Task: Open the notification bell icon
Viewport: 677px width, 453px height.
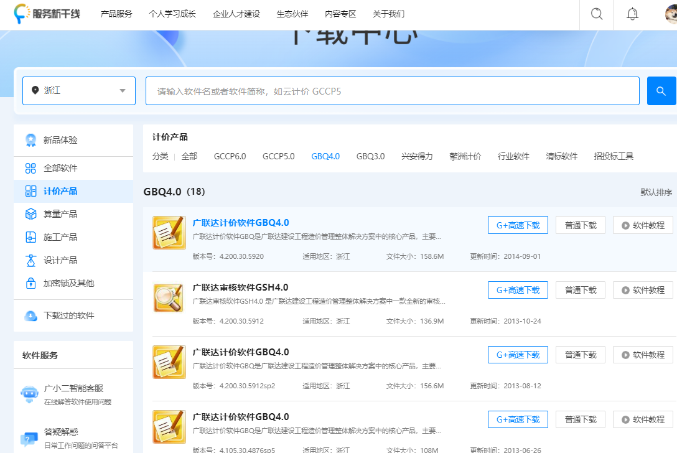Action: 632,14
